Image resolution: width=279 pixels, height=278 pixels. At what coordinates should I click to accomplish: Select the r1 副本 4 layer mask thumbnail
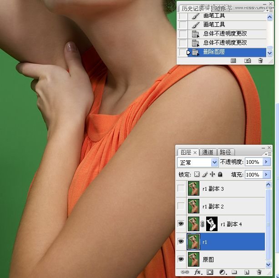pos(212,224)
